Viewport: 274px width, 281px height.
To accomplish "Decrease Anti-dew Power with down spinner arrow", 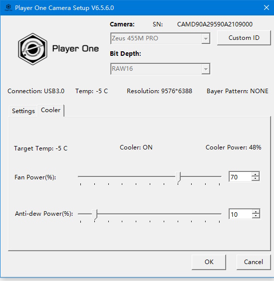I will 256,216.
